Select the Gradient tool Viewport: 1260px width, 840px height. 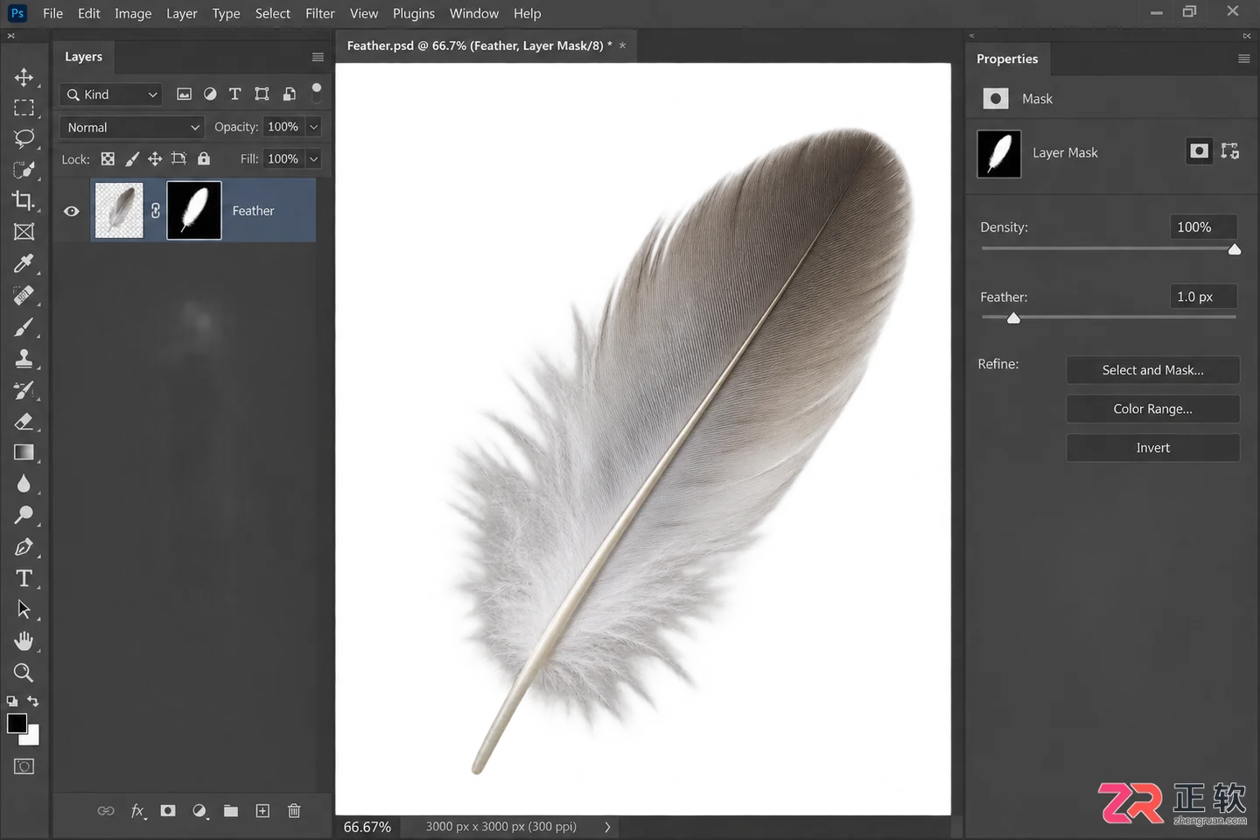(24, 452)
